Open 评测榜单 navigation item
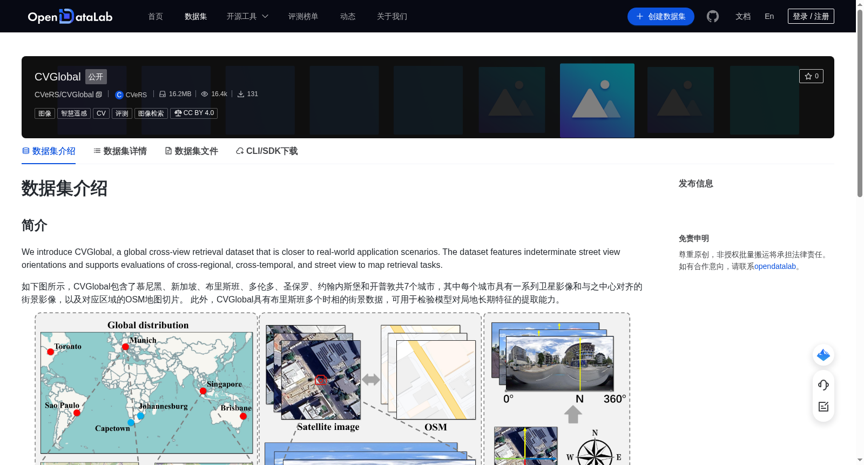This screenshot has width=864, height=465. 303,16
